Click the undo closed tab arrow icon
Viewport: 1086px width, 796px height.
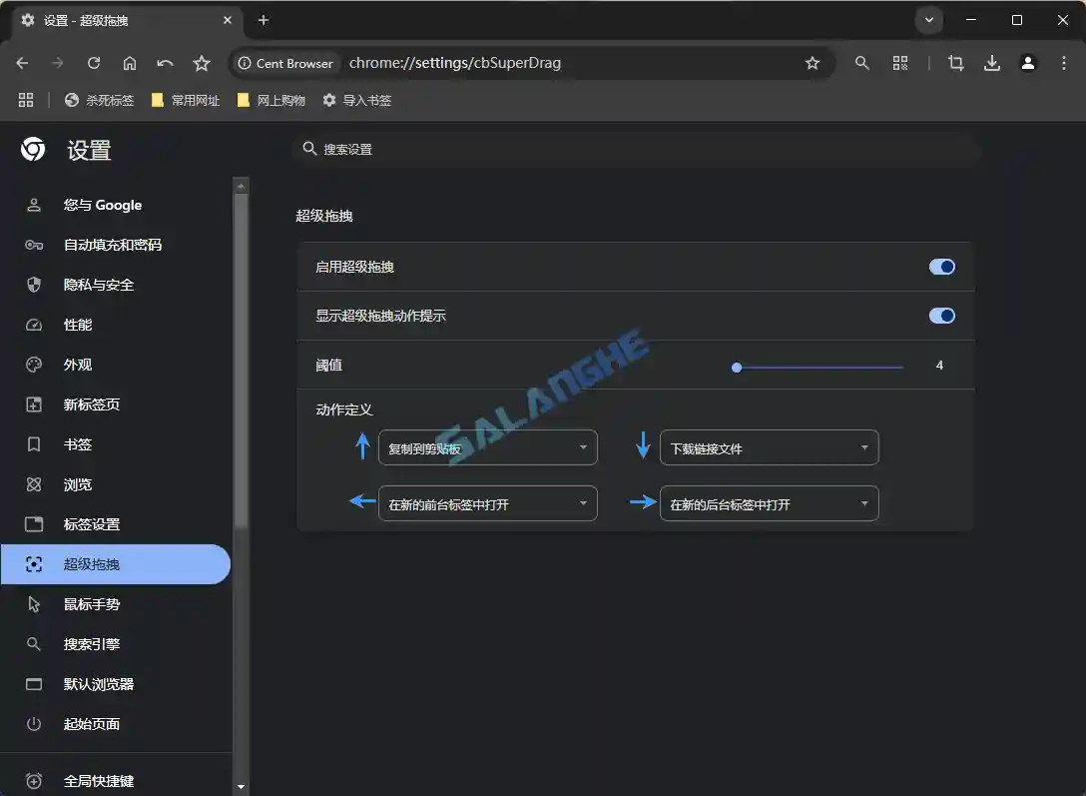tap(166, 63)
